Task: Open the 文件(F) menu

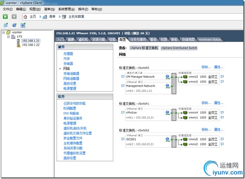Action: (x=8, y=9)
